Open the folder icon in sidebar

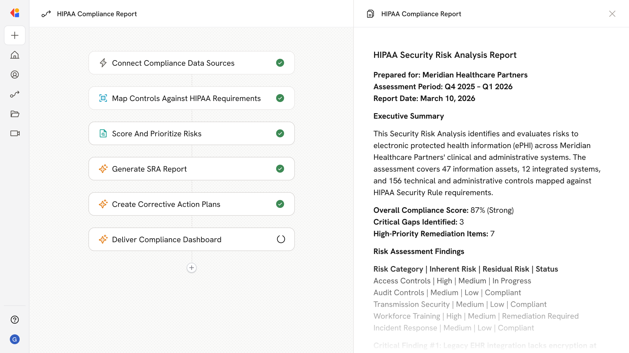15,114
